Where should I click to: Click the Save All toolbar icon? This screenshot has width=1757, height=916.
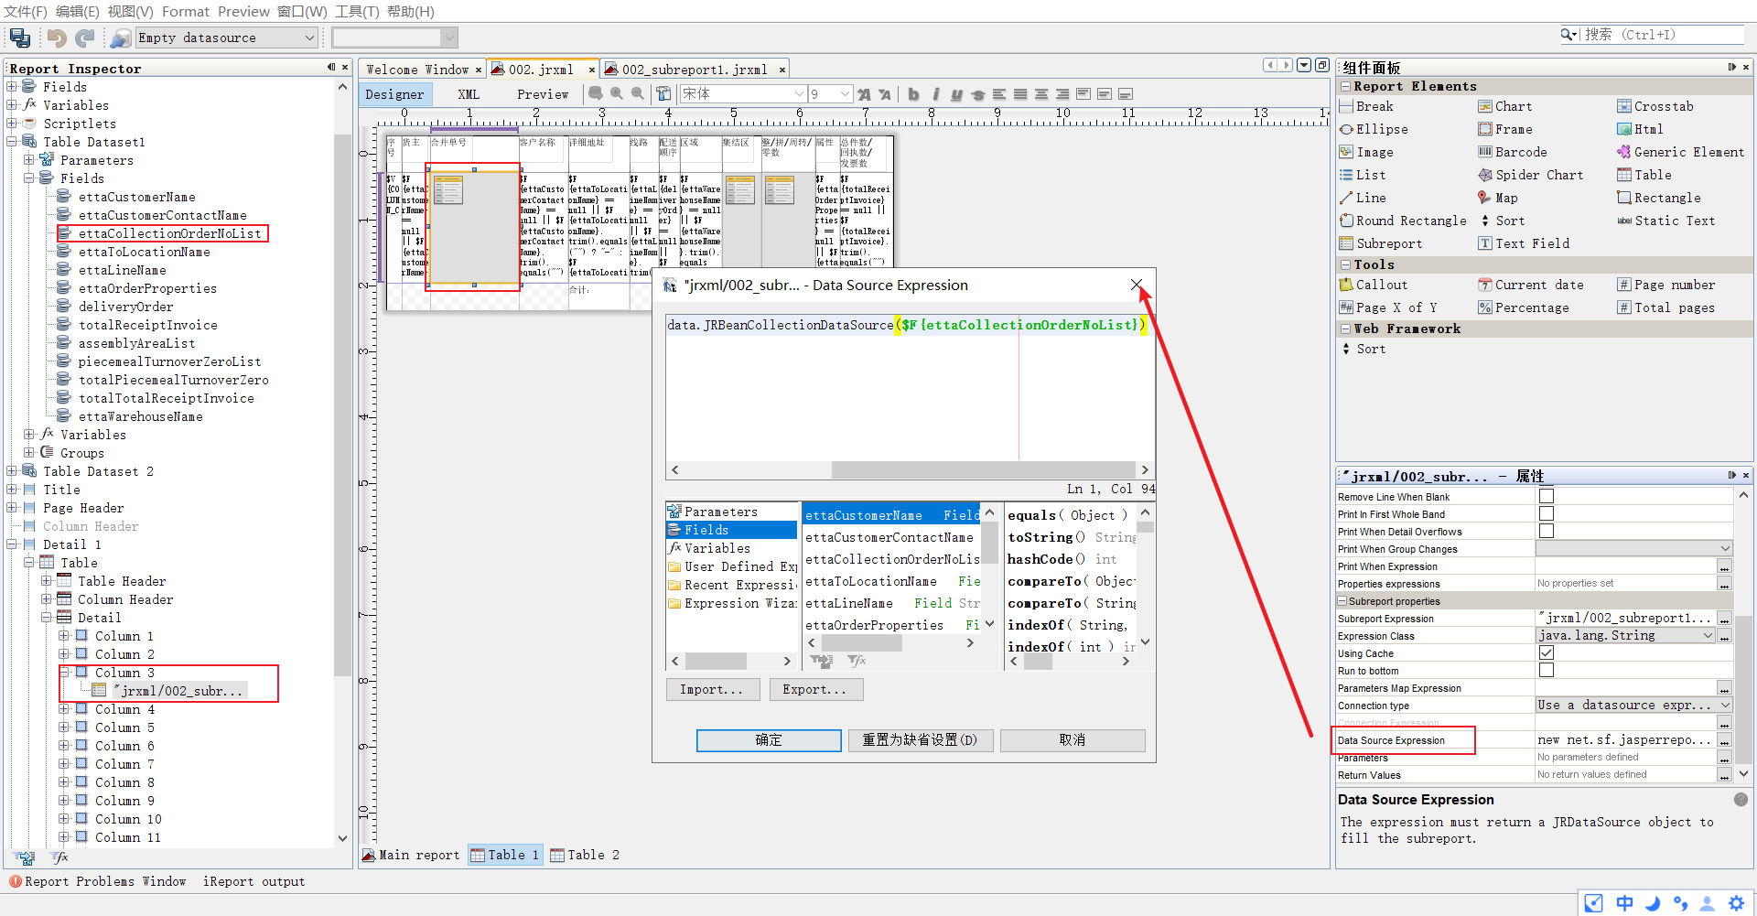click(x=20, y=38)
